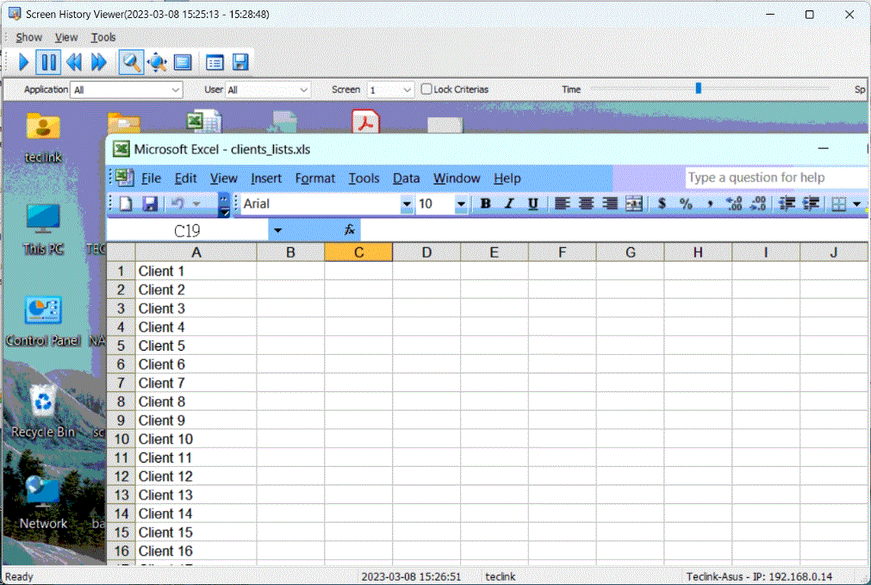Open Excel's Window menu
Screen dimensions: 871x585
[457, 178]
